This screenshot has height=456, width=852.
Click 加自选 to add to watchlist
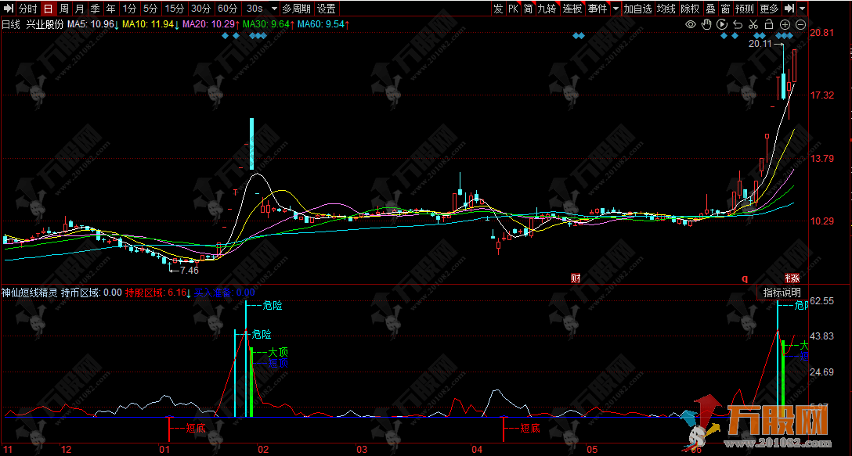pos(638,9)
